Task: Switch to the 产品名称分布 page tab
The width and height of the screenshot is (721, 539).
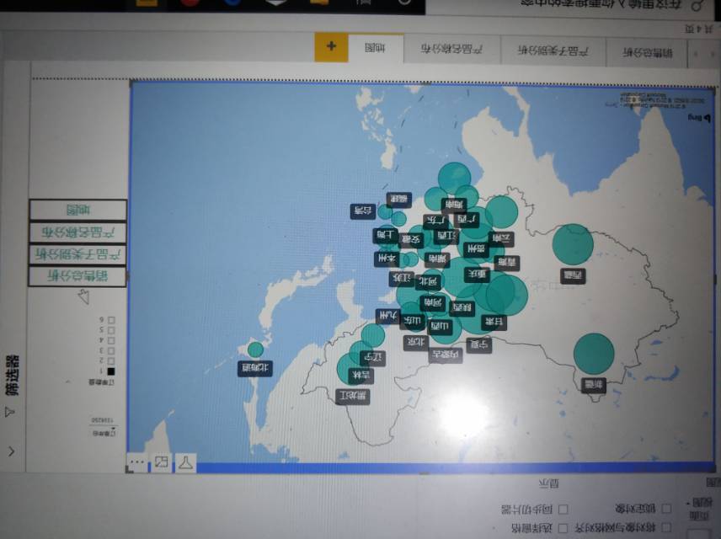Action: coord(451,49)
